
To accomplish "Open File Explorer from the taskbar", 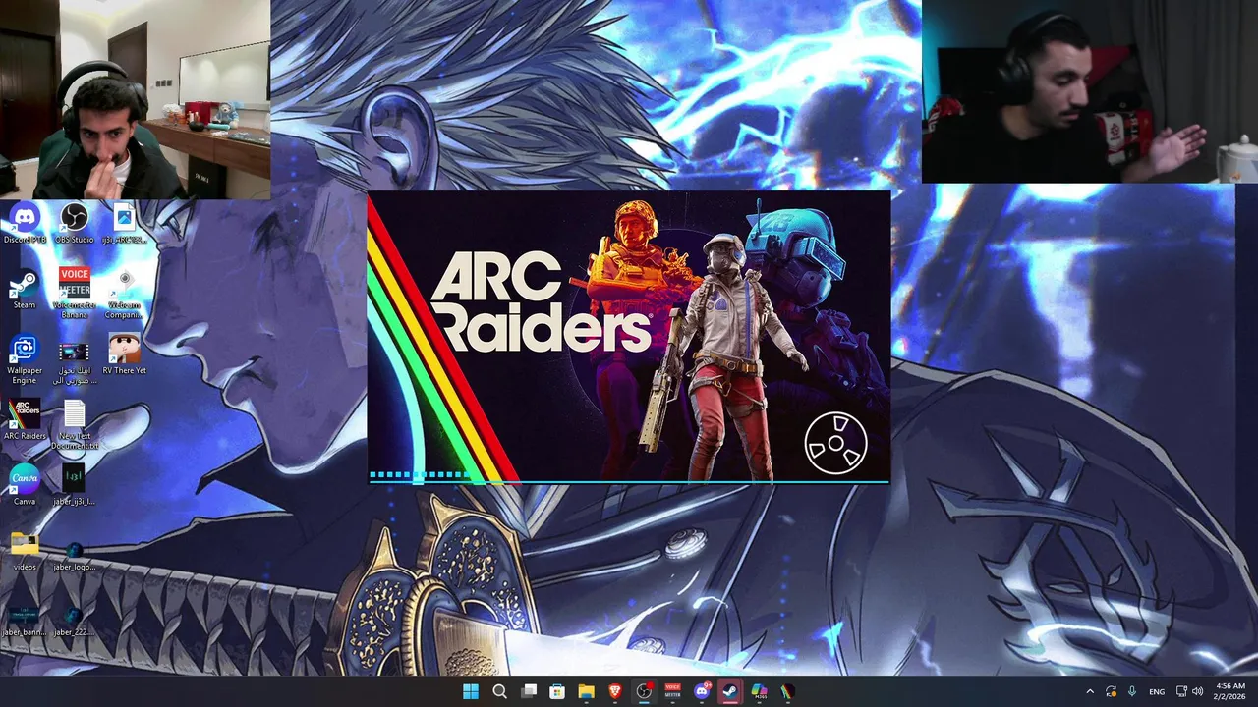I will click(x=586, y=691).
